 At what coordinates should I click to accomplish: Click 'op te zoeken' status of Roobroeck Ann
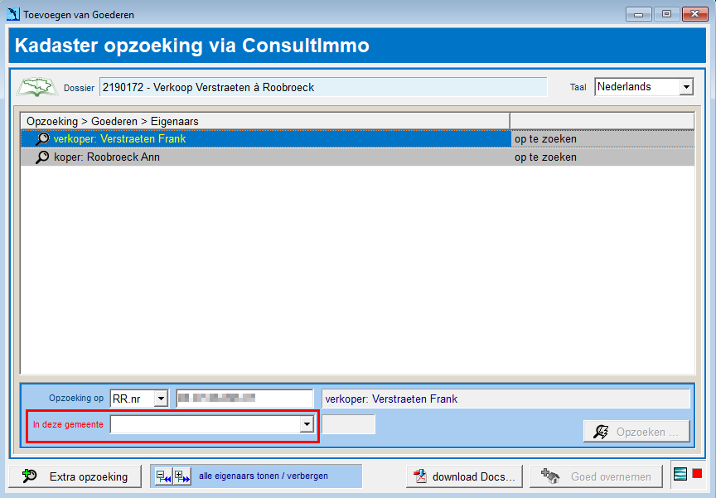(545, 157)
